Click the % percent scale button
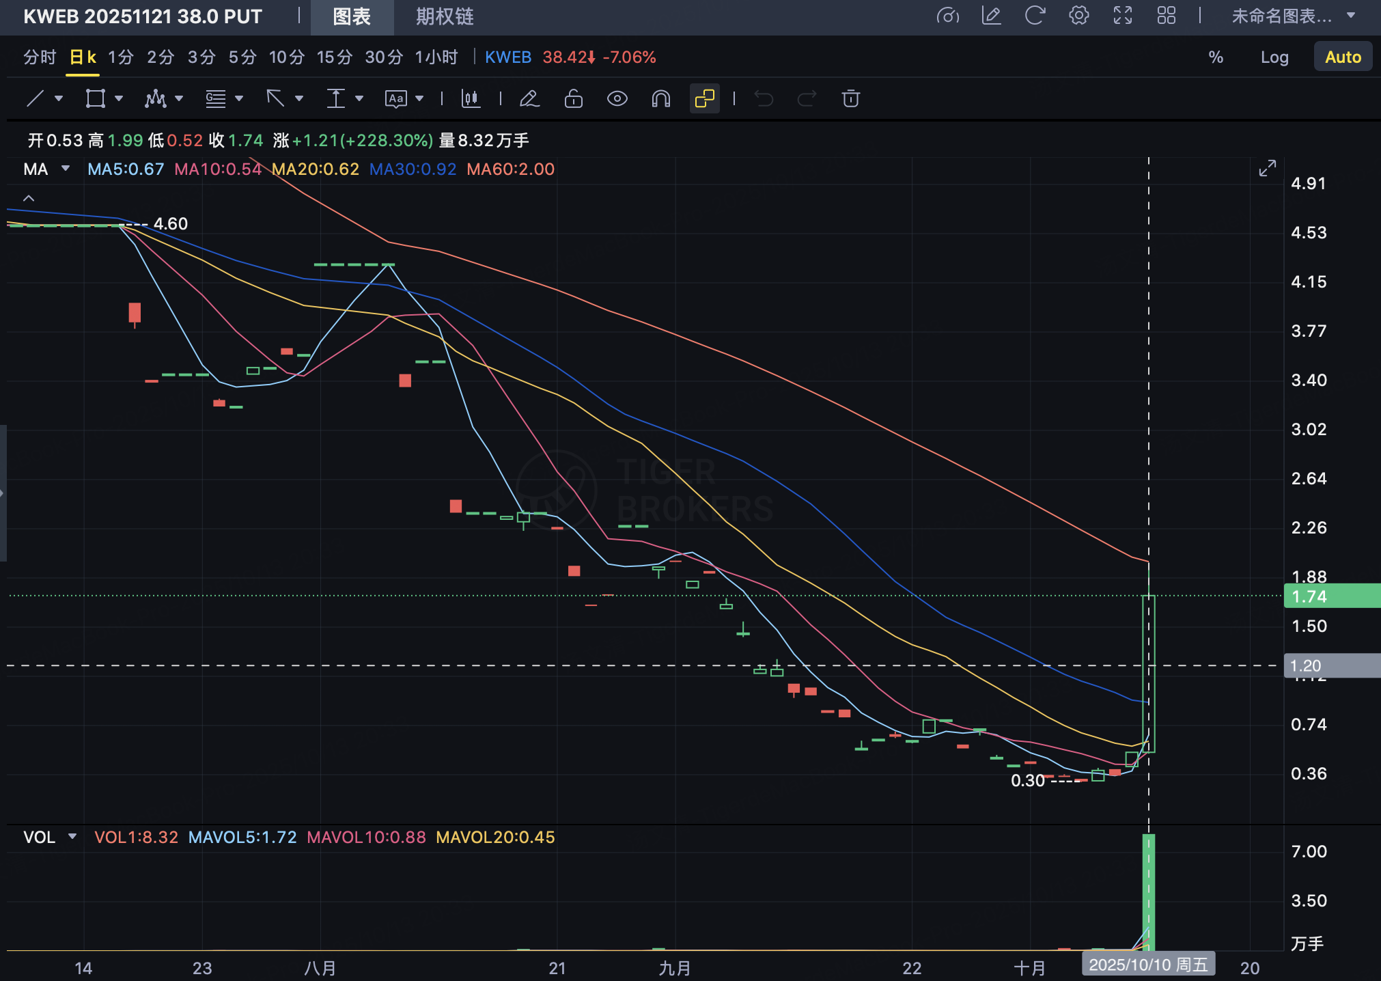 [1216, 57]
